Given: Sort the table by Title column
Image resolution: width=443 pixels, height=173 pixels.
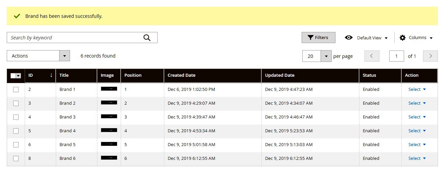Looking at the screenshot, I should 64,75.
